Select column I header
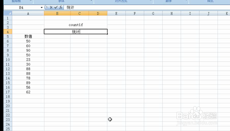230x131 pixels. coord(190,14)
